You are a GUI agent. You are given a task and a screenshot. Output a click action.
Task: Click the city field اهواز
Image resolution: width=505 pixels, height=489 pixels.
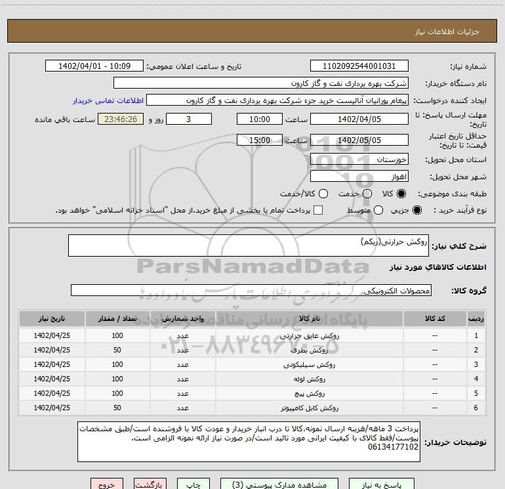(359, 177)
